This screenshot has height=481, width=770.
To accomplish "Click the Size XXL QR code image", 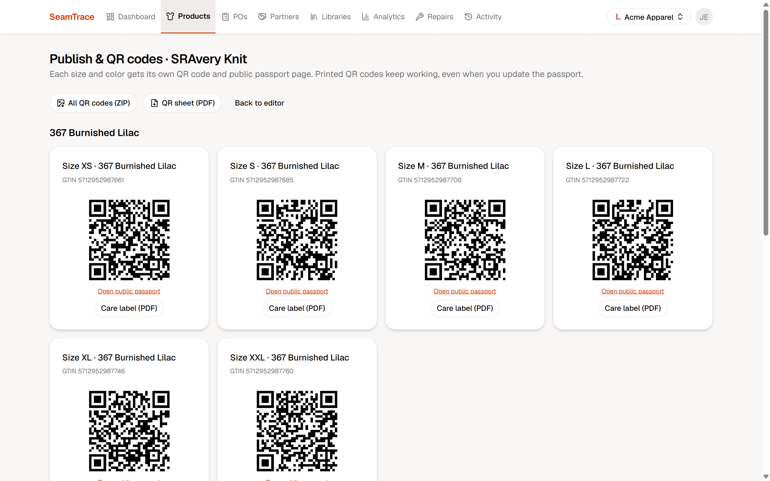I will (297, 431).
